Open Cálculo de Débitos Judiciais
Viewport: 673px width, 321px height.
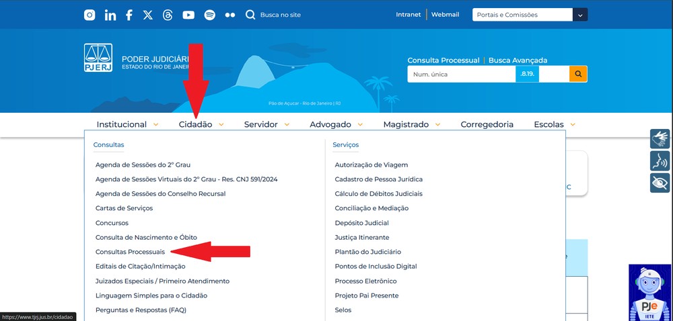[x=378, y=194]
